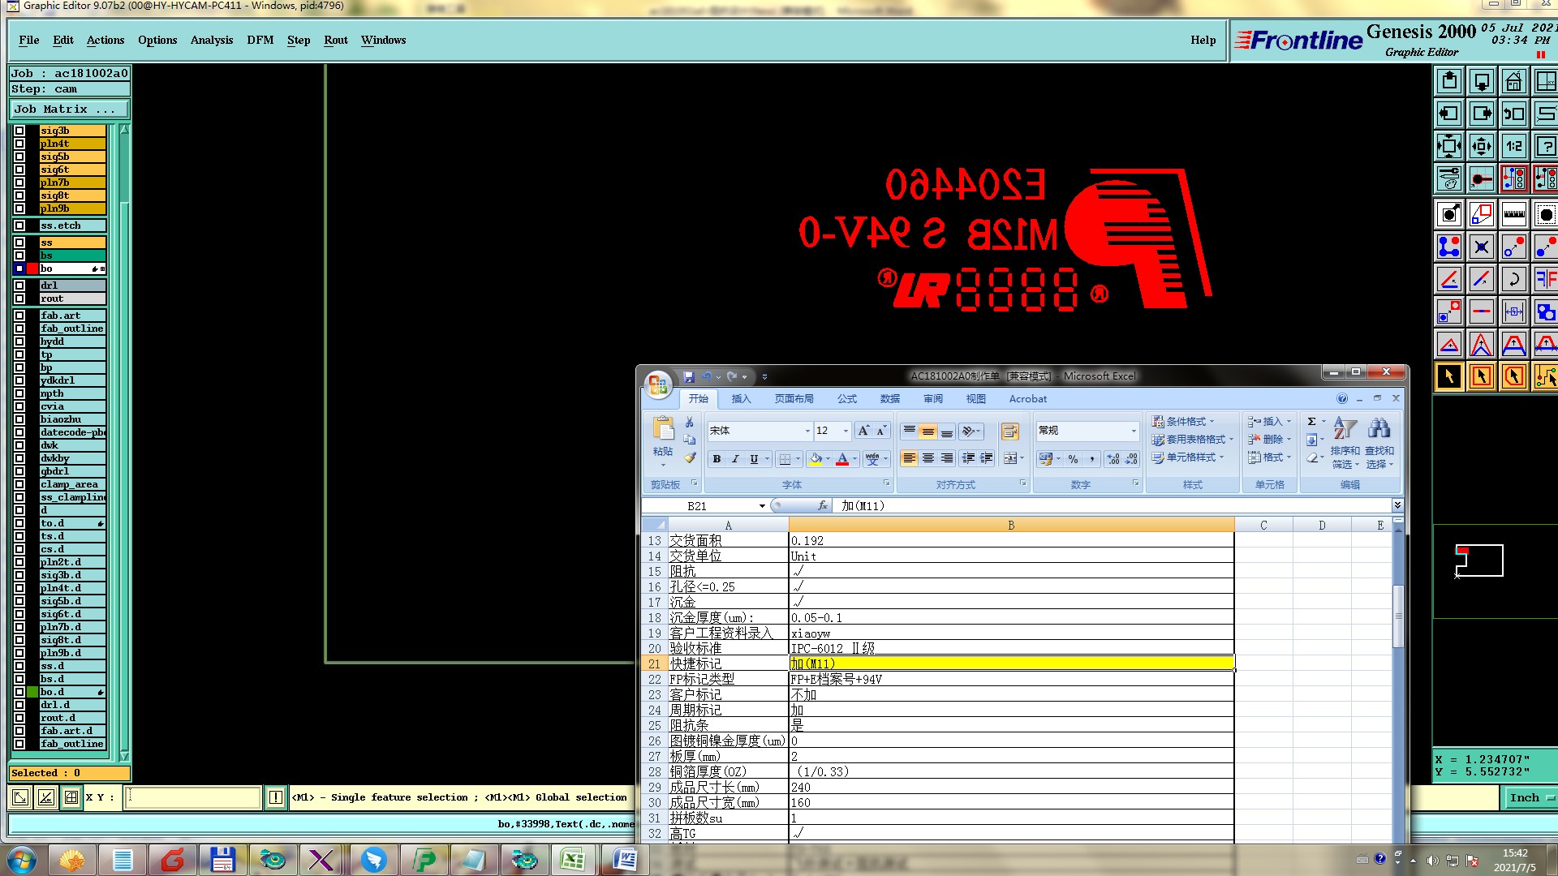Click the help question mark tool icon
This screenshot has width=1558, height=876.
tap(1546, 146)
